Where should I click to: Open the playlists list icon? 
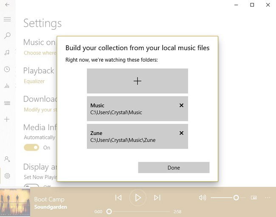coord(7,103)
